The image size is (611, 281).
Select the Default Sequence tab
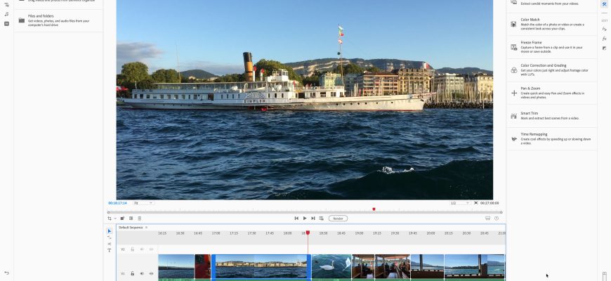coord(131,227)
